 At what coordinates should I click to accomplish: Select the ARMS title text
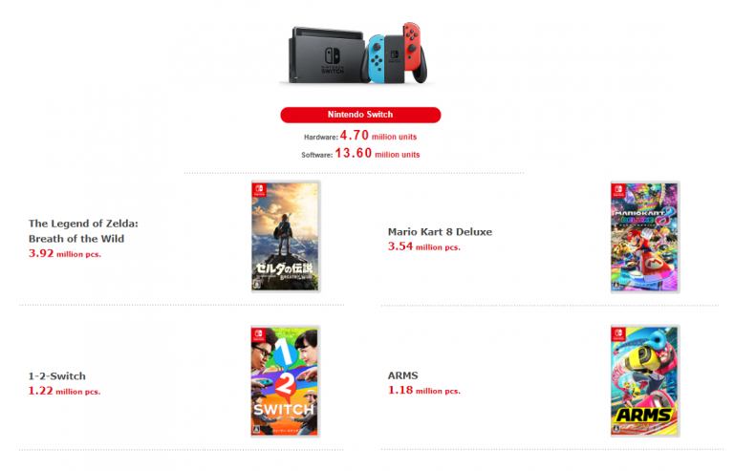(x=402, y=375)
